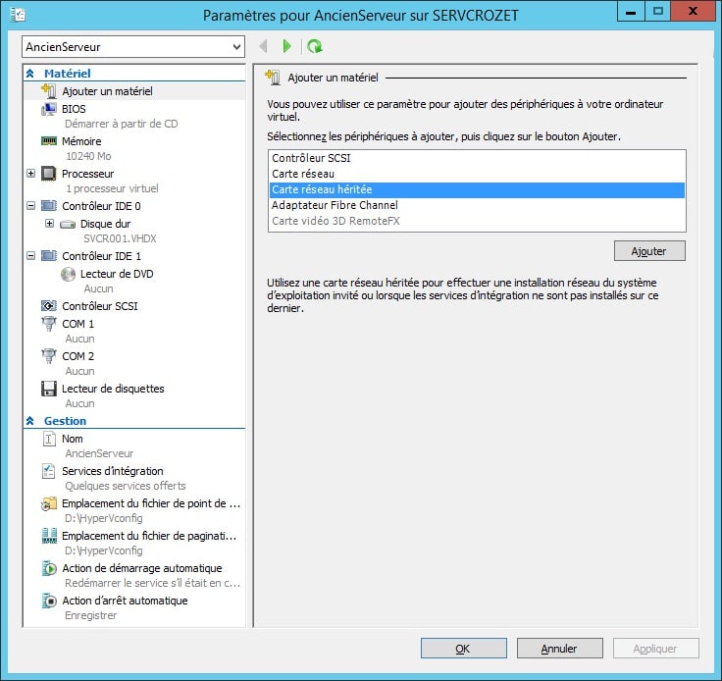Click the icon beside the Ajouter un matériel heading
722x681 pixels.
click(x=273, y=78)
